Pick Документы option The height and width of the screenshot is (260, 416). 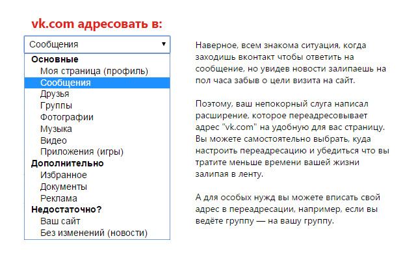(x=97, y=187)
